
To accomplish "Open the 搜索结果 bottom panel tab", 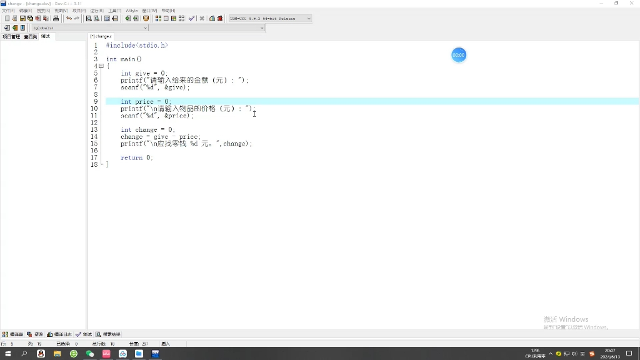I will 107,334.
